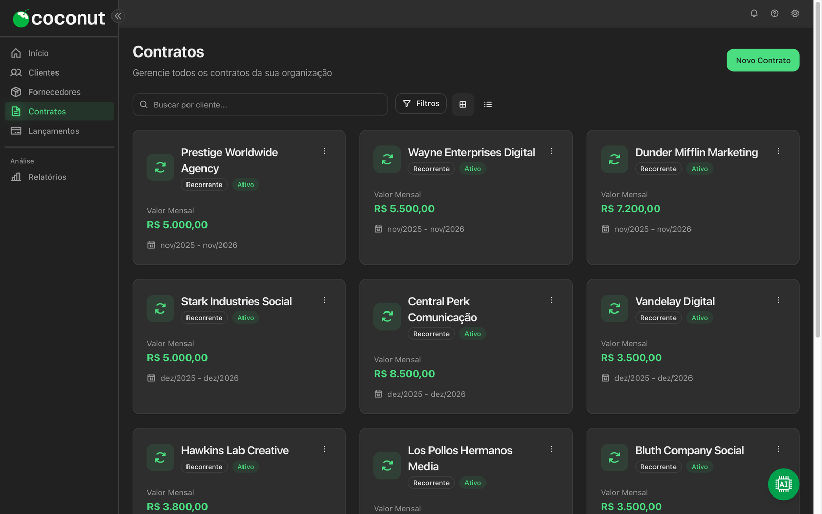Open options menu for Wayne Enterprises Digital
Viewport: 822px width, 514px height.
pos(552,151)
